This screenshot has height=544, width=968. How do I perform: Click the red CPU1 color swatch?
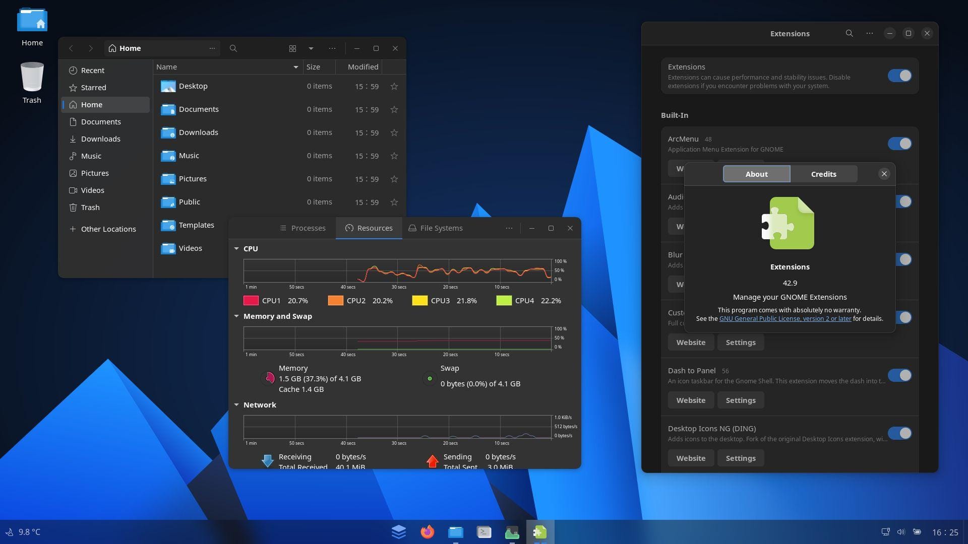[x=252, y=300]
